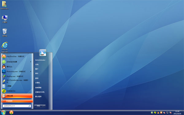Viewport: 184px width, 115px height.
Task: Launch Tencent QQ penguin entry
Action: (17, 67)
